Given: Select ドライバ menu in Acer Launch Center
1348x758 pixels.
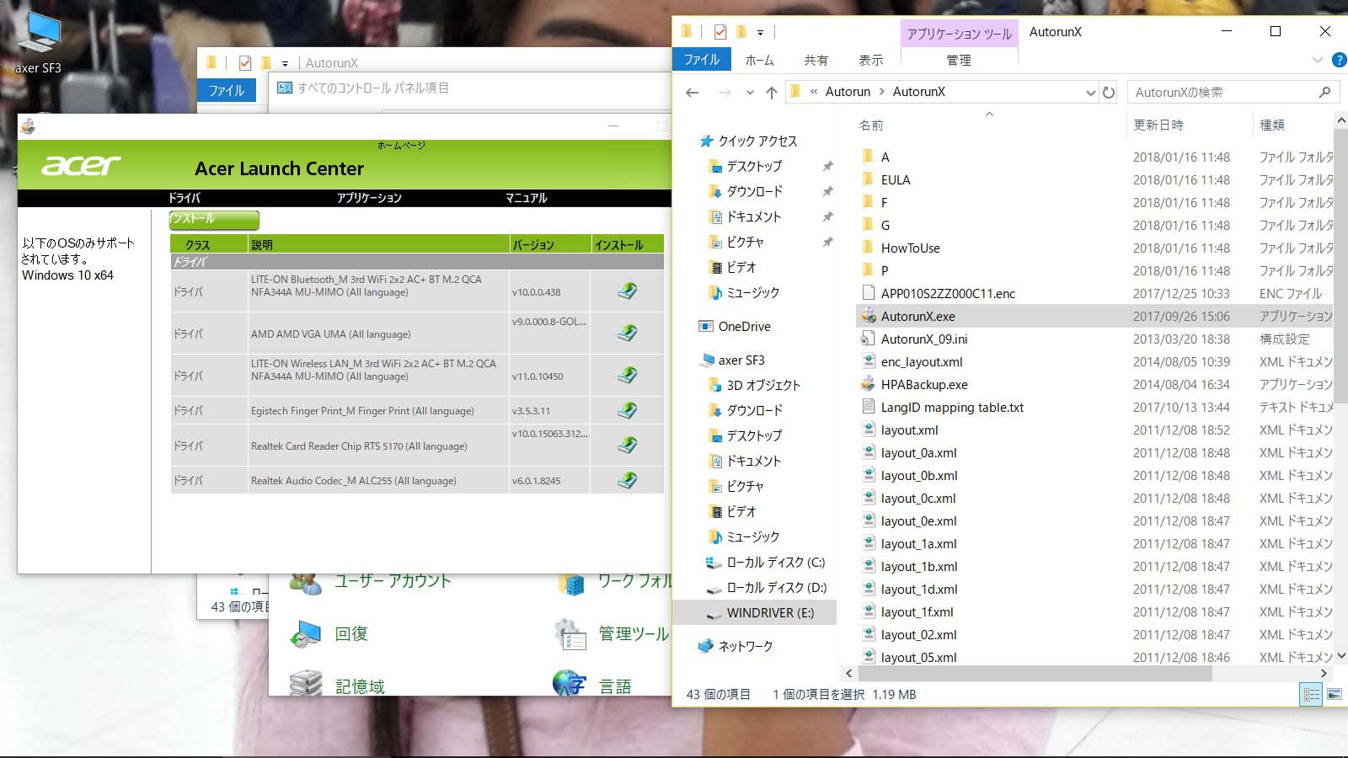Looking at the screenshot, I should point(185,198).
